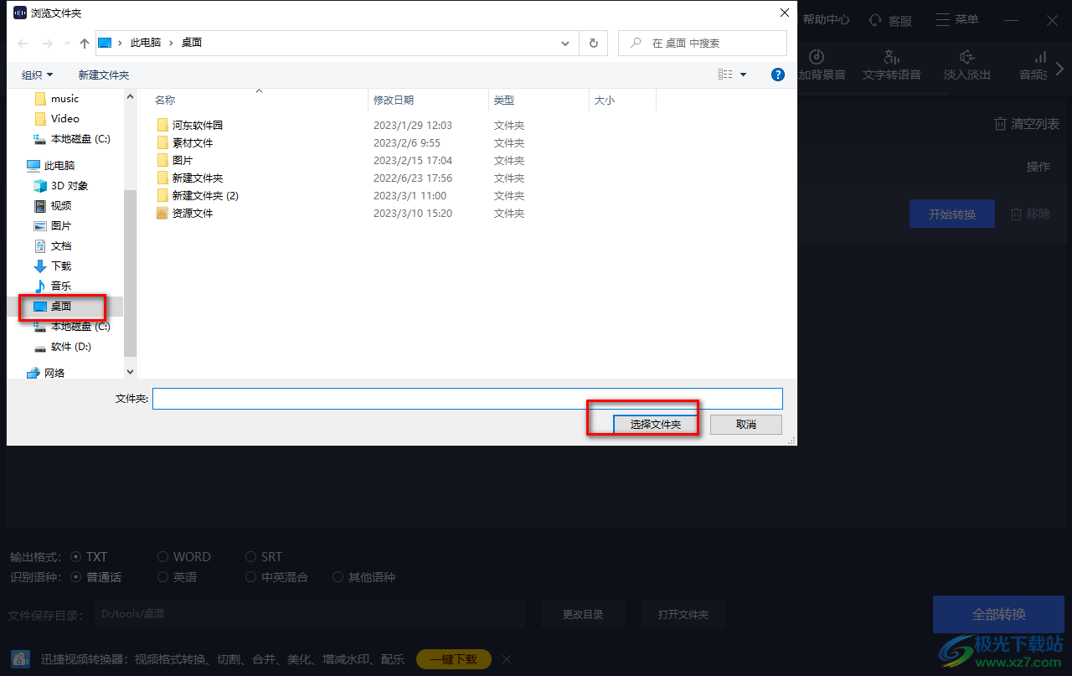Select 软件 (D:) drive

(70, 346)
